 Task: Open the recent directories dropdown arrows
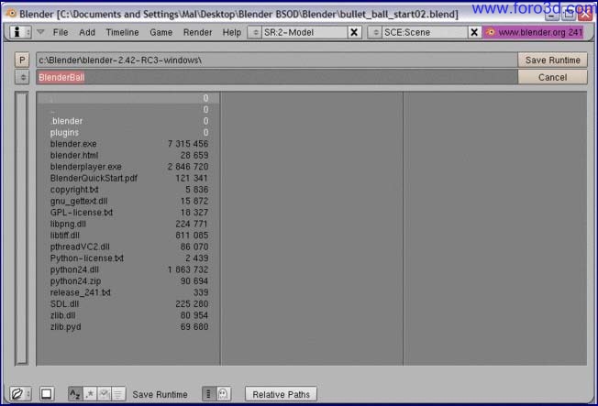23,77
